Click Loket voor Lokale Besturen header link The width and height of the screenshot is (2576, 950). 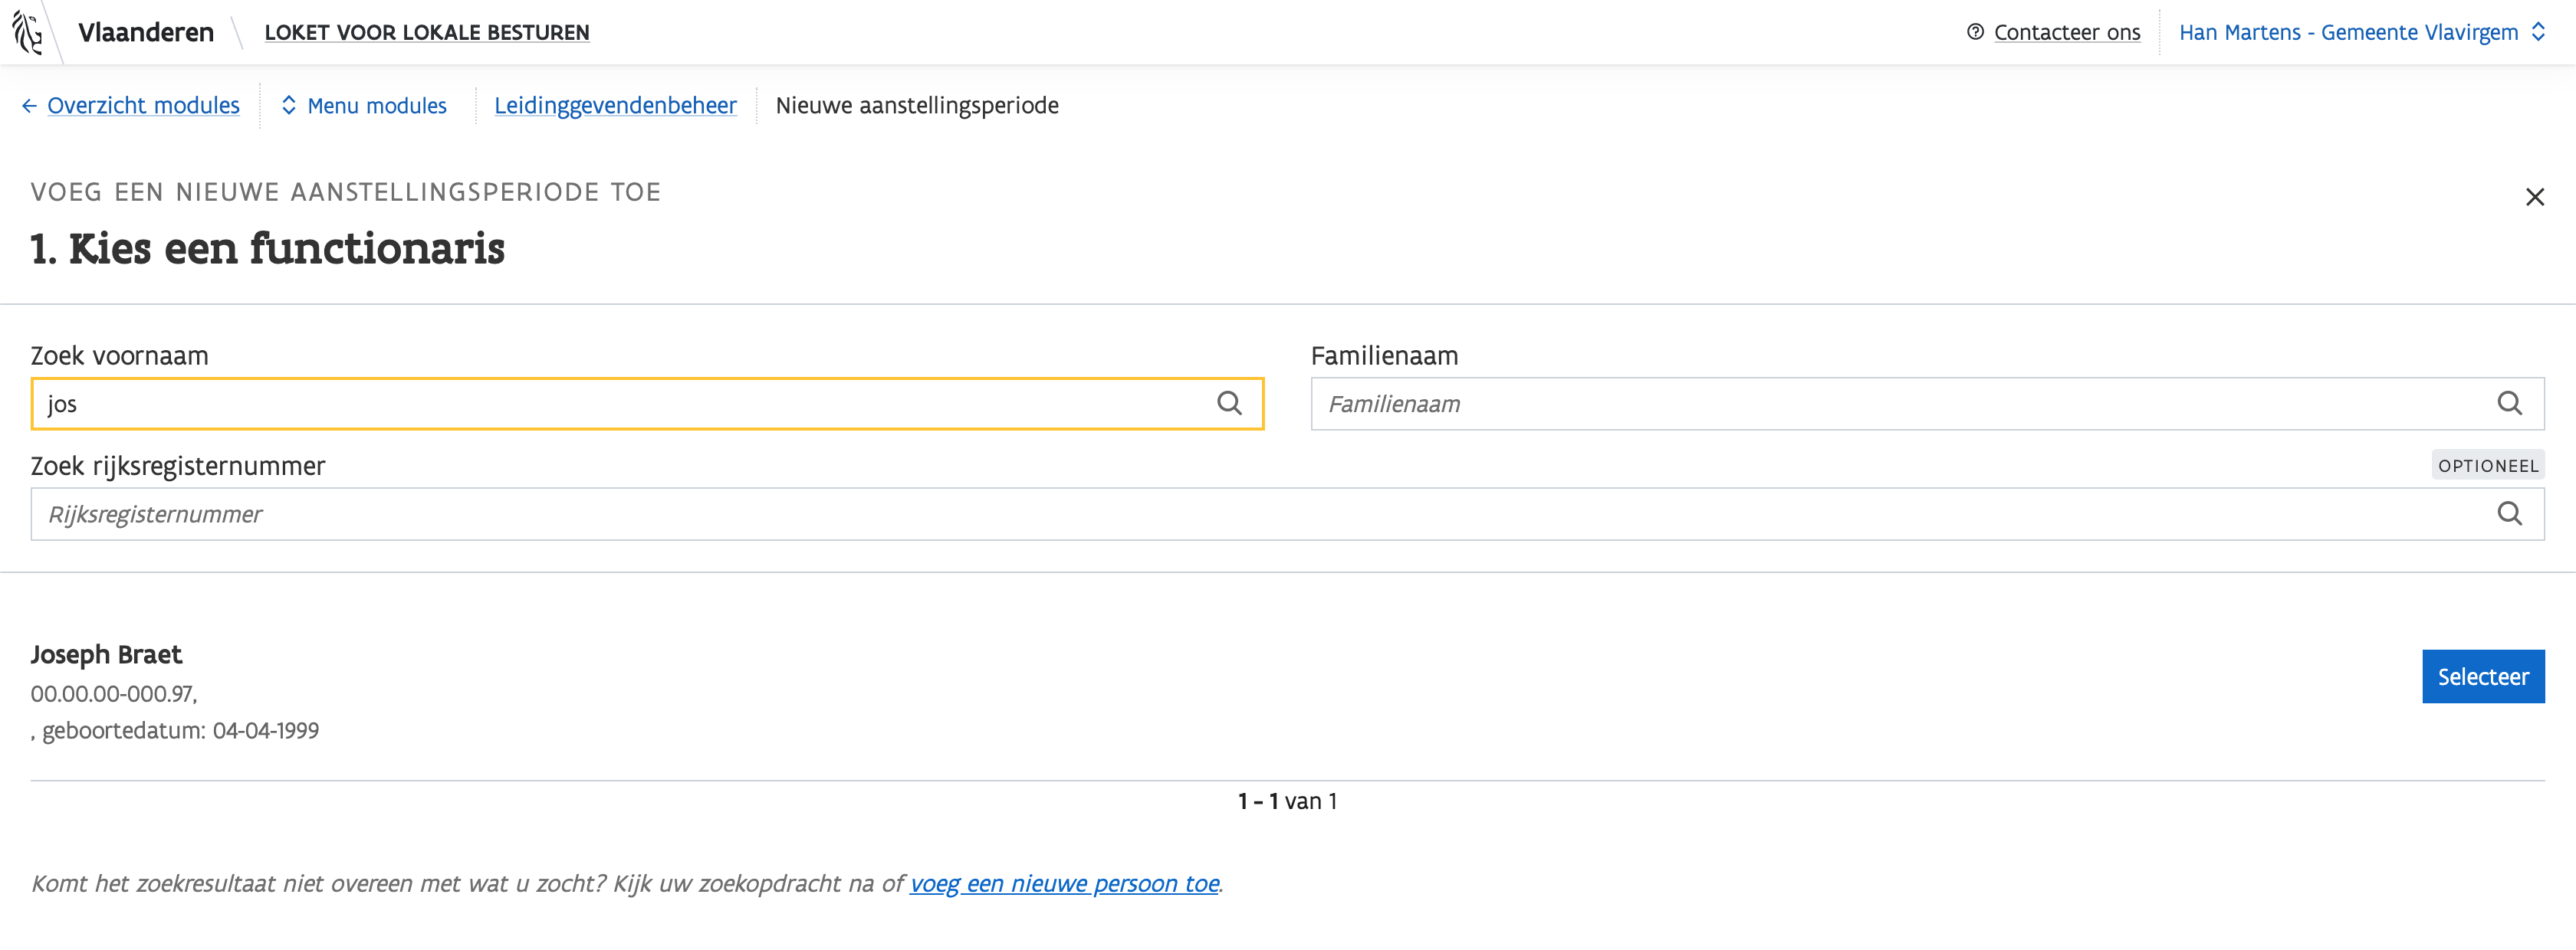pos(427,32)
